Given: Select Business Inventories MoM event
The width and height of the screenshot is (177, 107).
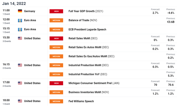Looking at the screenshot, I should pos(89,92).
